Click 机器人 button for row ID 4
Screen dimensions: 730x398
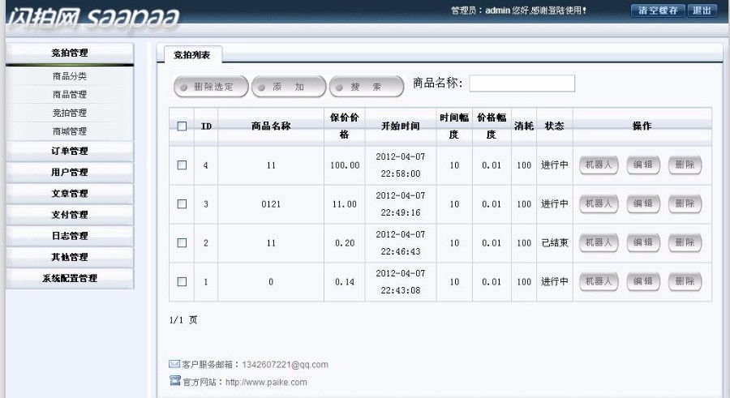[599, 165]
